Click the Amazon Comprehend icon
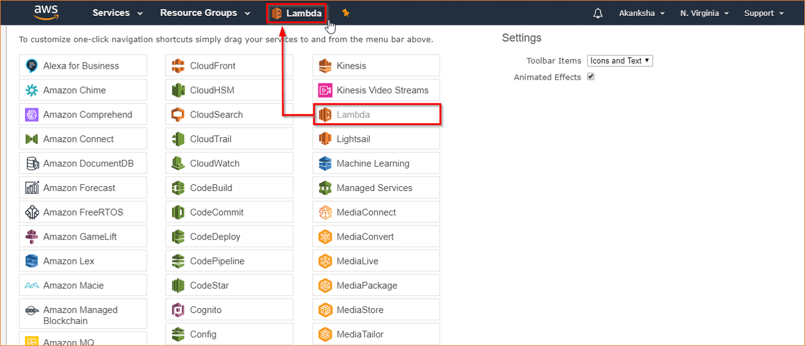Image resolution: width=805 pixels, height=346 pixels. [x=32, y=115]
